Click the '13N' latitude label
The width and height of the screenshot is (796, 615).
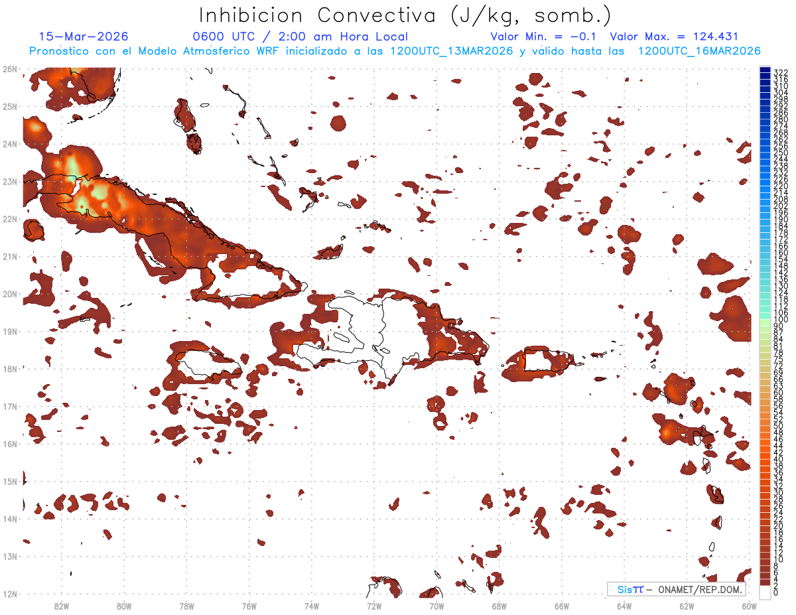click(10, 556)
